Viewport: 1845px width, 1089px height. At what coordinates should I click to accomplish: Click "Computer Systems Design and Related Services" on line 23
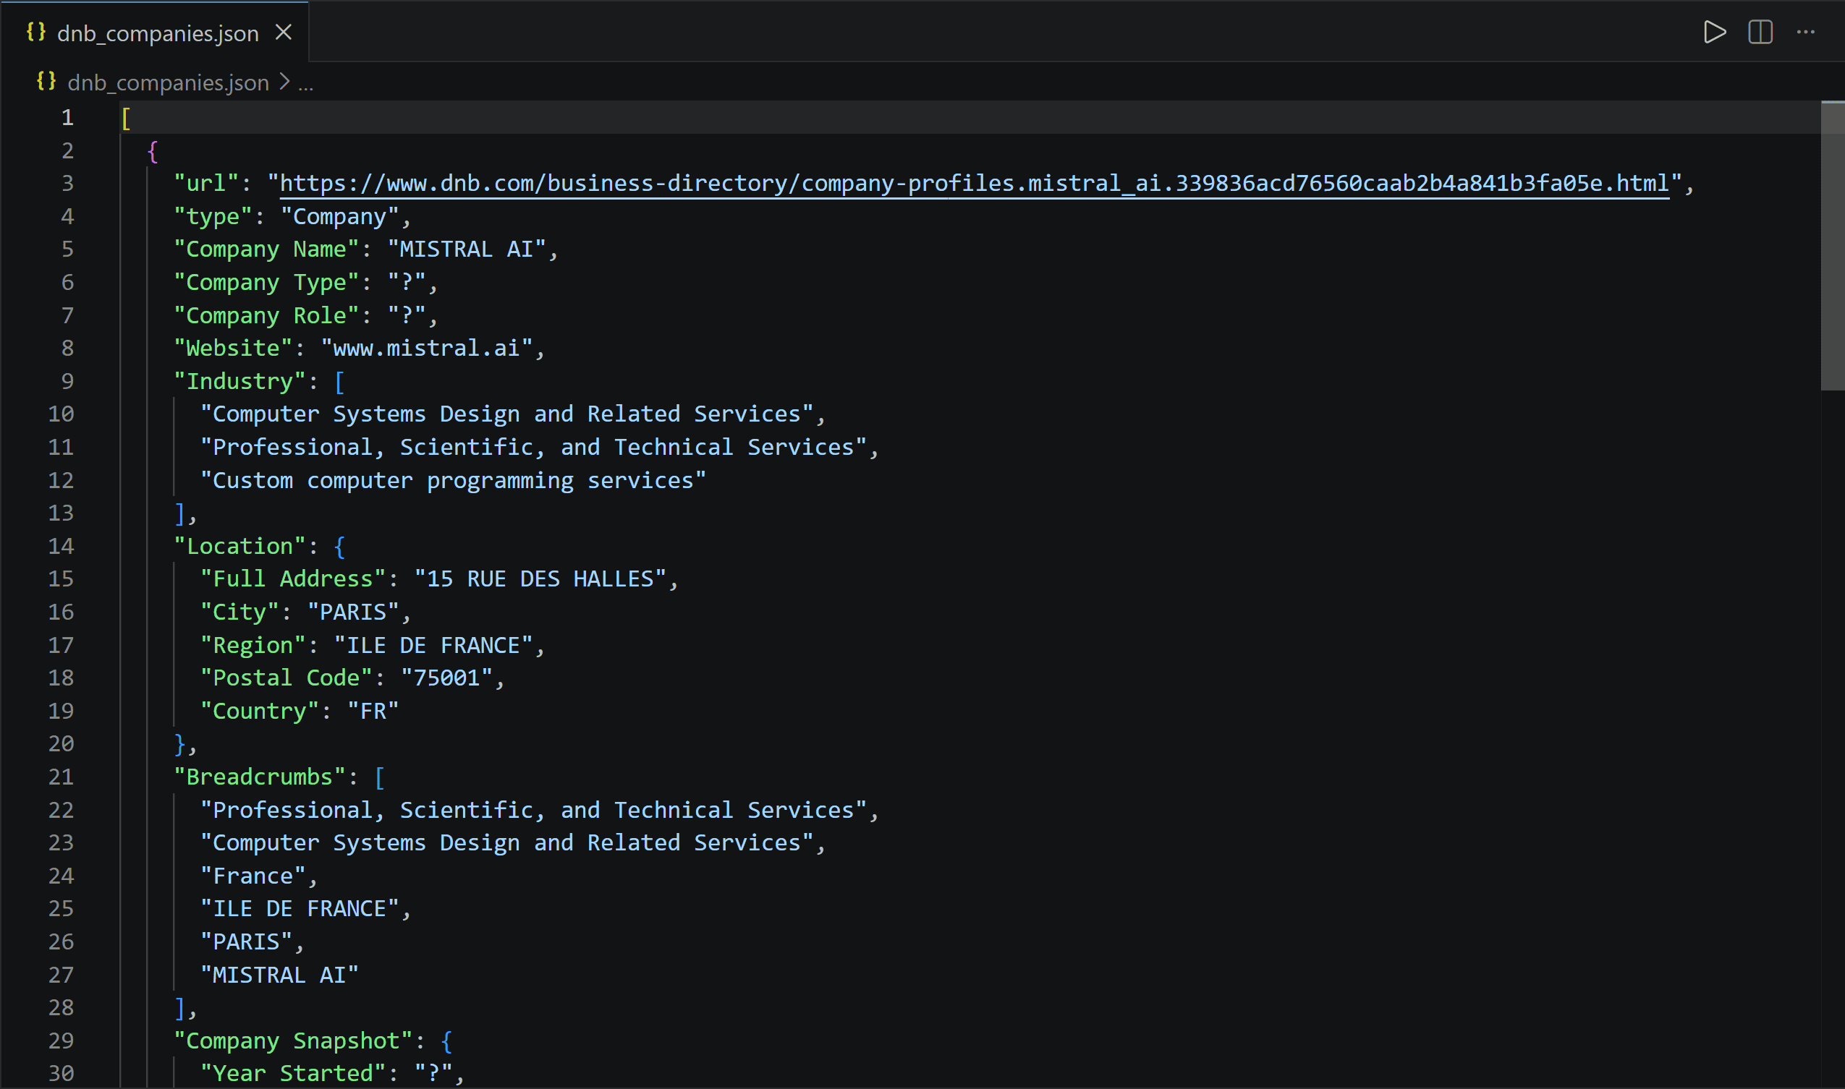(x=506, y=843)
